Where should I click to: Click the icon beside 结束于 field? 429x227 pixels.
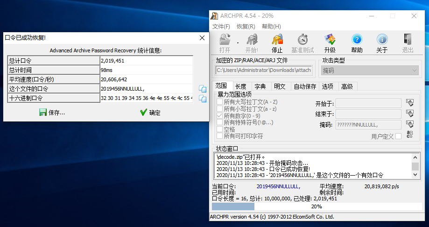click(x=409, y=113)
